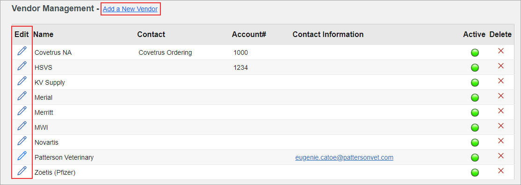Screen dimensions: 521x185
Task: Click the red X to delete HSVS
Action: (501, 66)
